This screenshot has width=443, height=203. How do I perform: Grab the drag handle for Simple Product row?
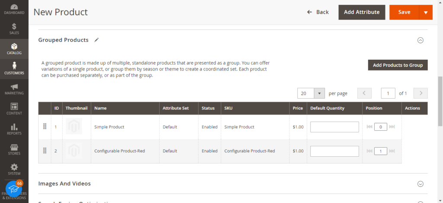click(x=45, y=127)
